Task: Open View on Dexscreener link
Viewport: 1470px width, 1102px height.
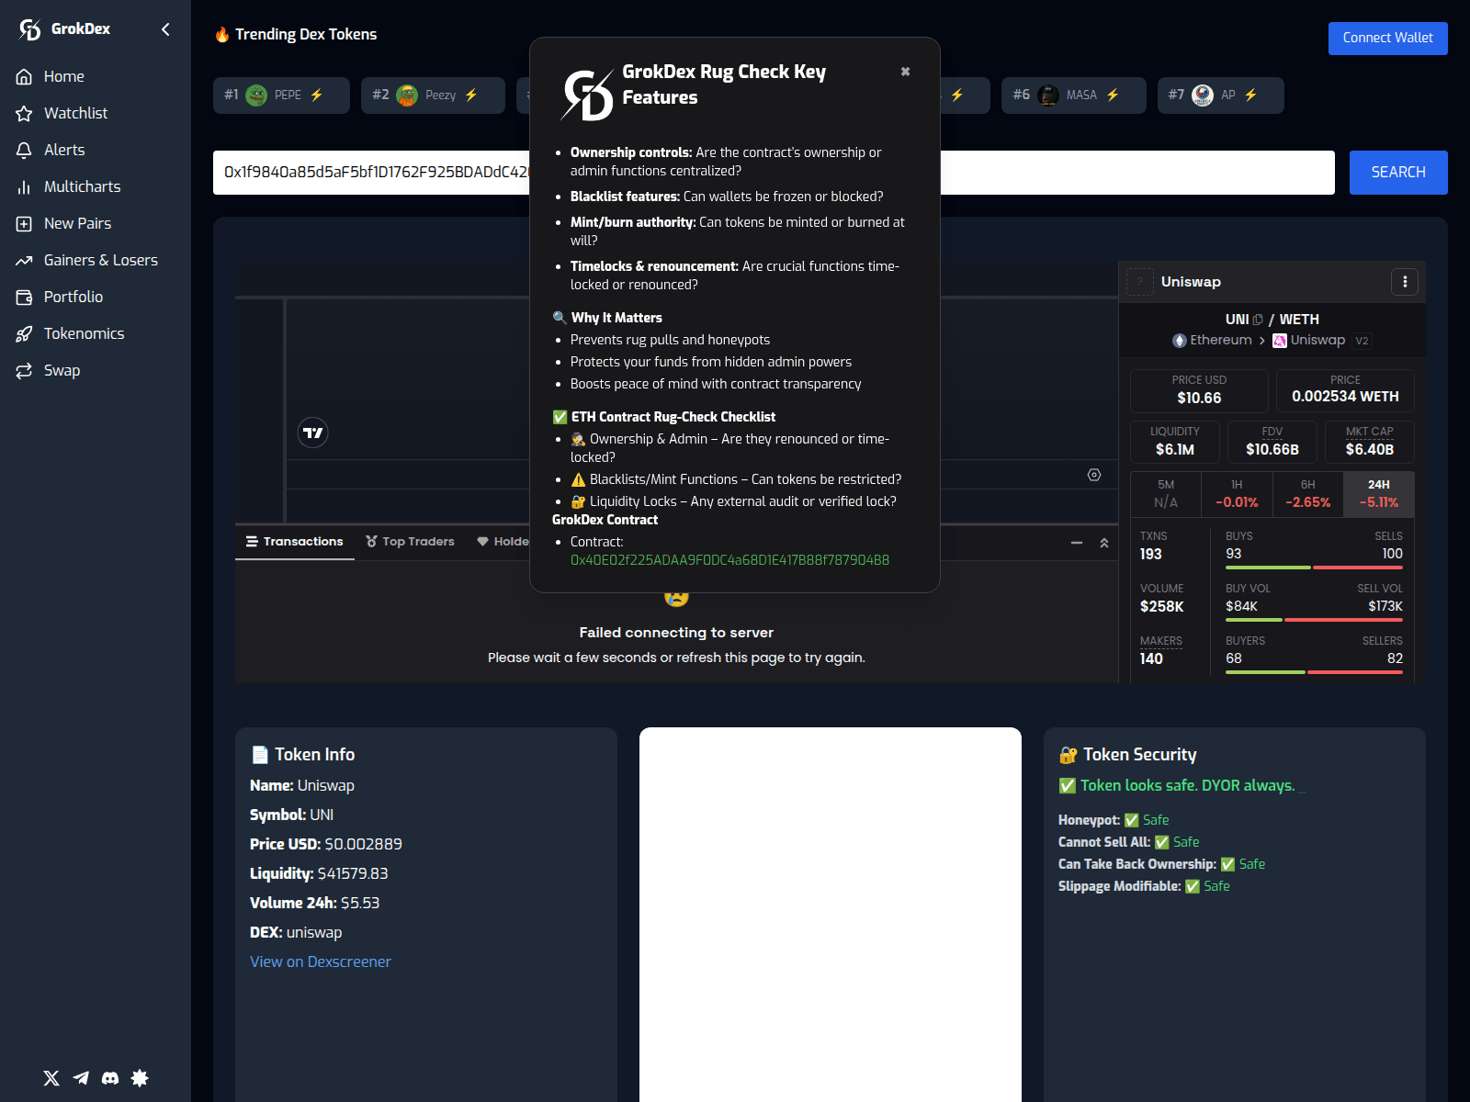Action: pyautogui.click(x=321, y=961)
